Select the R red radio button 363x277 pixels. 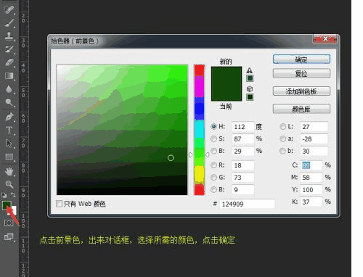213,165
